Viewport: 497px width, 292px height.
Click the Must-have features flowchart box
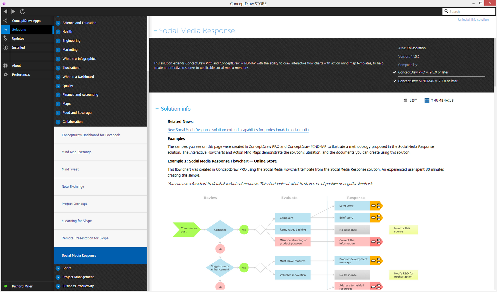tap(293, 261)
